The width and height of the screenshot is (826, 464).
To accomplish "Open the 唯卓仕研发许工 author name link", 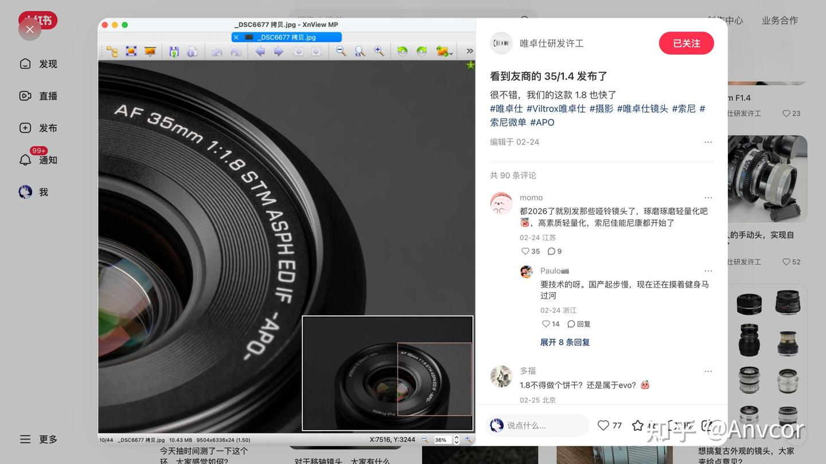I will click(552, 44).
